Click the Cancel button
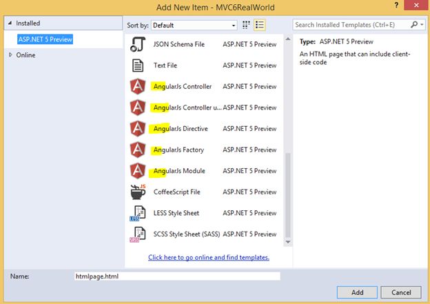Viewport: 430px width, 304px height. pyautogui.click(x=401, y=292)
